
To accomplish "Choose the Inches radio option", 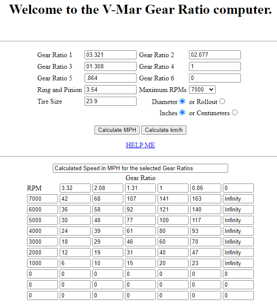I will (182, 113).
